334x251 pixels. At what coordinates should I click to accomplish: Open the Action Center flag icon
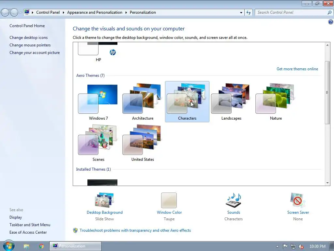pyautogui.click(x=285, y=246)
